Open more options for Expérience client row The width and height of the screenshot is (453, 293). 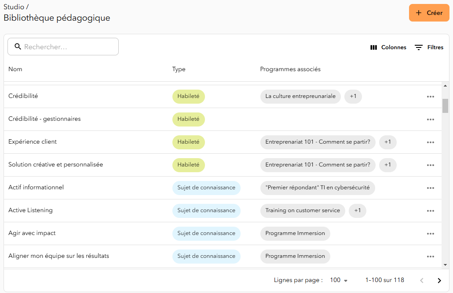(430, 142)
